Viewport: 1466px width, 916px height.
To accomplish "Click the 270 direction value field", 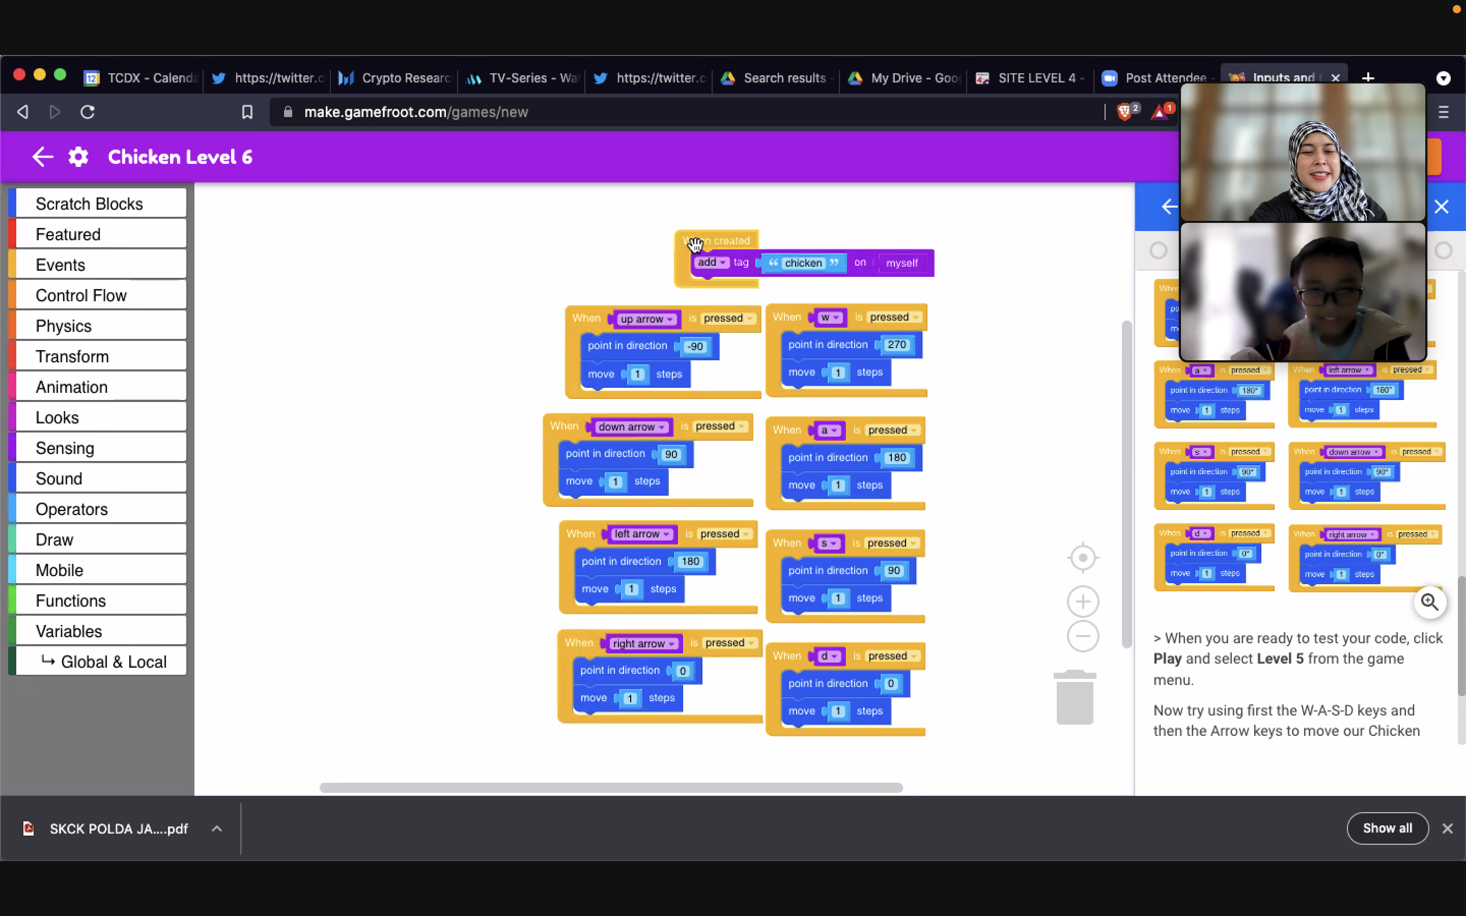I will pos(896,345).
